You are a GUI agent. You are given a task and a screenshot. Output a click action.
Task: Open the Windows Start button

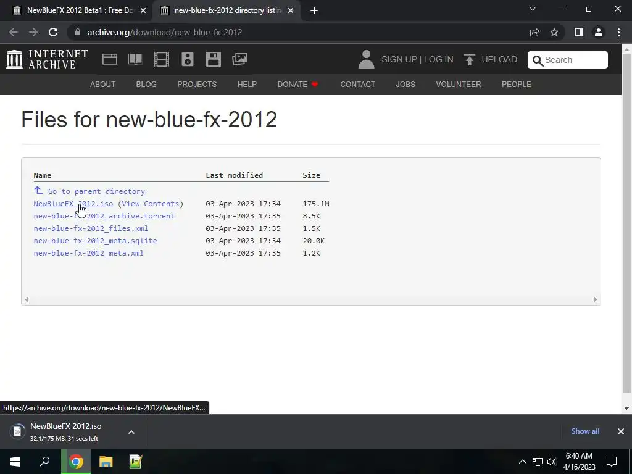15,462
